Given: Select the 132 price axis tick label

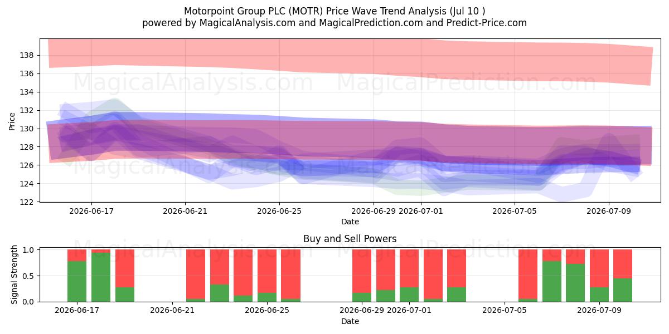Looking at the screenshot, I should click(x=26, y=110).
